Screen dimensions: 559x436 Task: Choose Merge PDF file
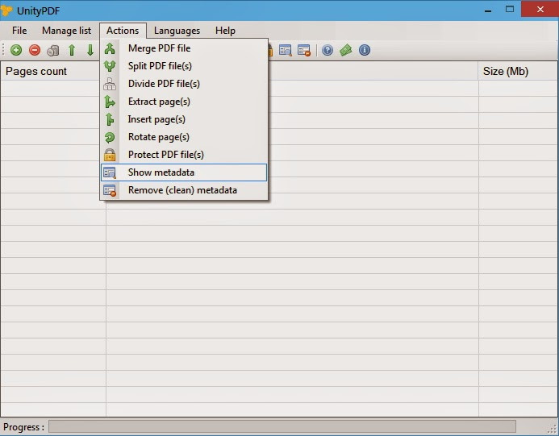pos(184,48)
